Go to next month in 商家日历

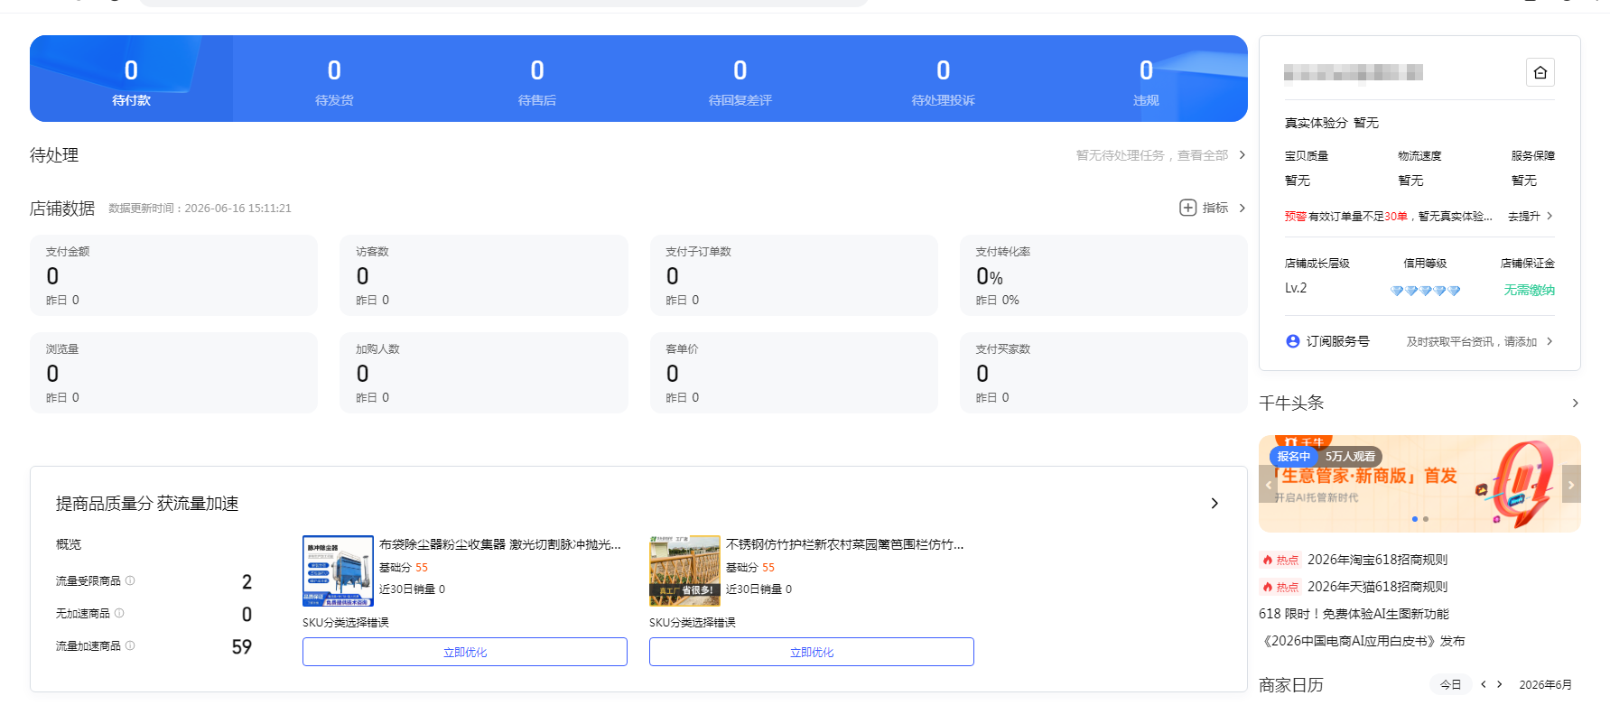click(1500, 684)
